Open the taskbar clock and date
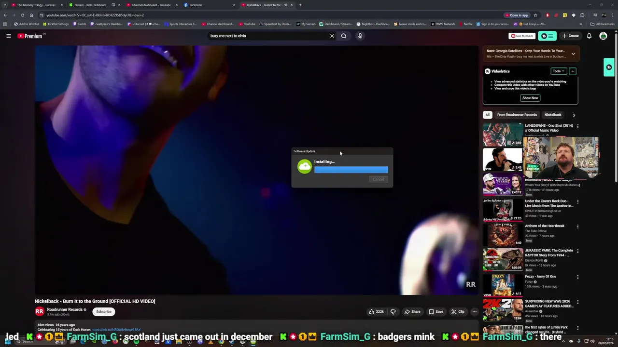This screenshot has height=347, width=618. pos(606,341)
